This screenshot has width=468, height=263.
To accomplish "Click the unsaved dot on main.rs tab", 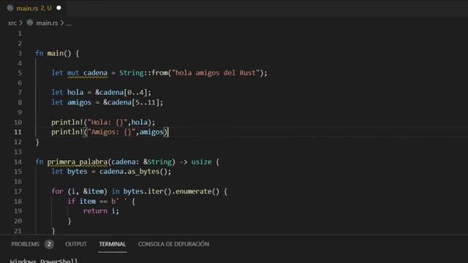I will 58,8.
